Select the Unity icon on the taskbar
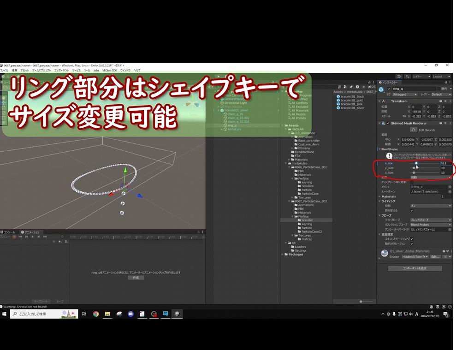Image resolution: width=456 pixels, height=350 pixels. click(x=177, y=314)
